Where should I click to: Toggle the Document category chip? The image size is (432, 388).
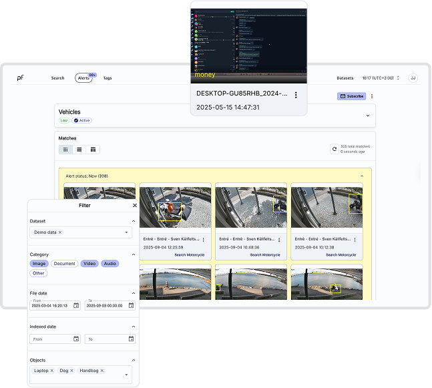click(65, 264)
